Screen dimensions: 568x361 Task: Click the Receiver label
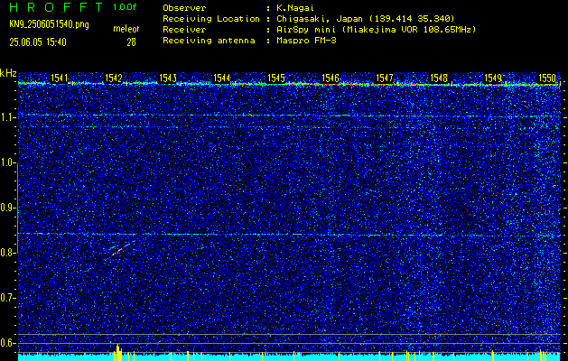184,29
